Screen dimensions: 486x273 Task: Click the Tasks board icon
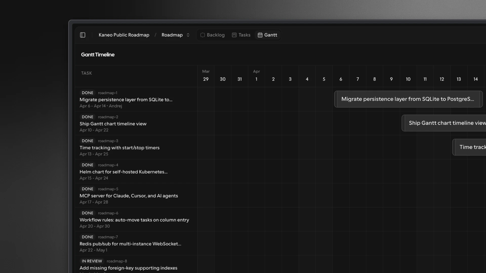click(x=234, y=35)
